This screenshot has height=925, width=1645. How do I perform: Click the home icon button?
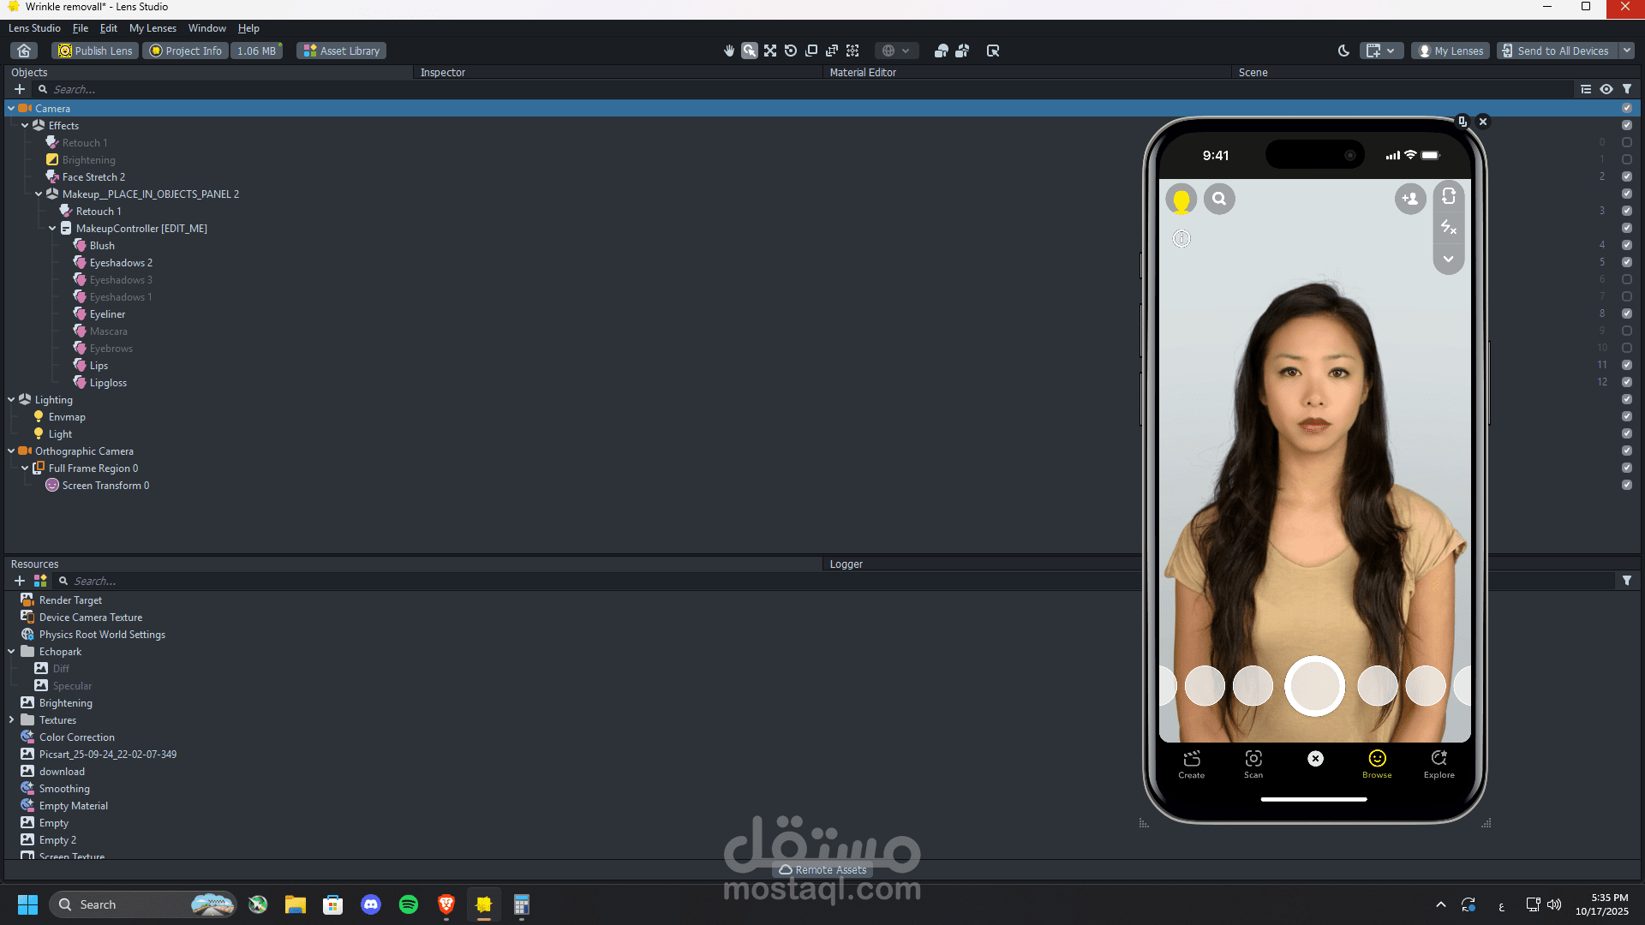[x=25, y=51]
